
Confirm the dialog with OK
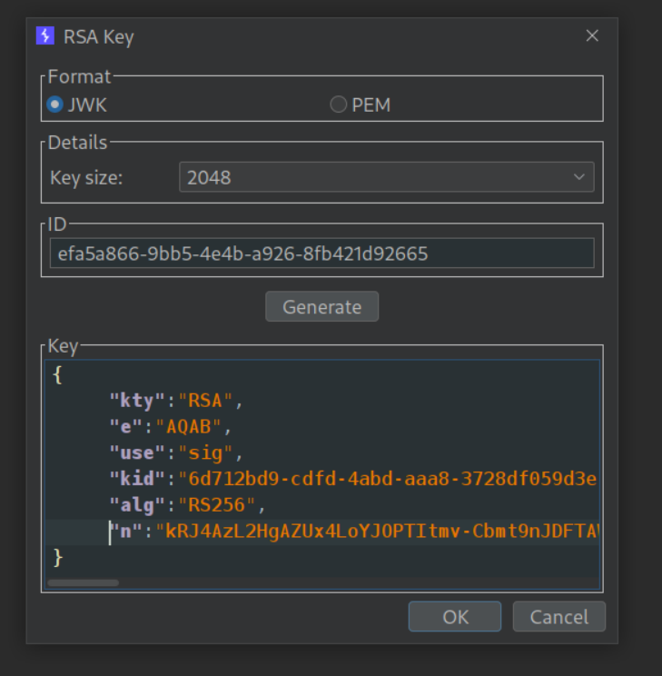tap(454, 617)
